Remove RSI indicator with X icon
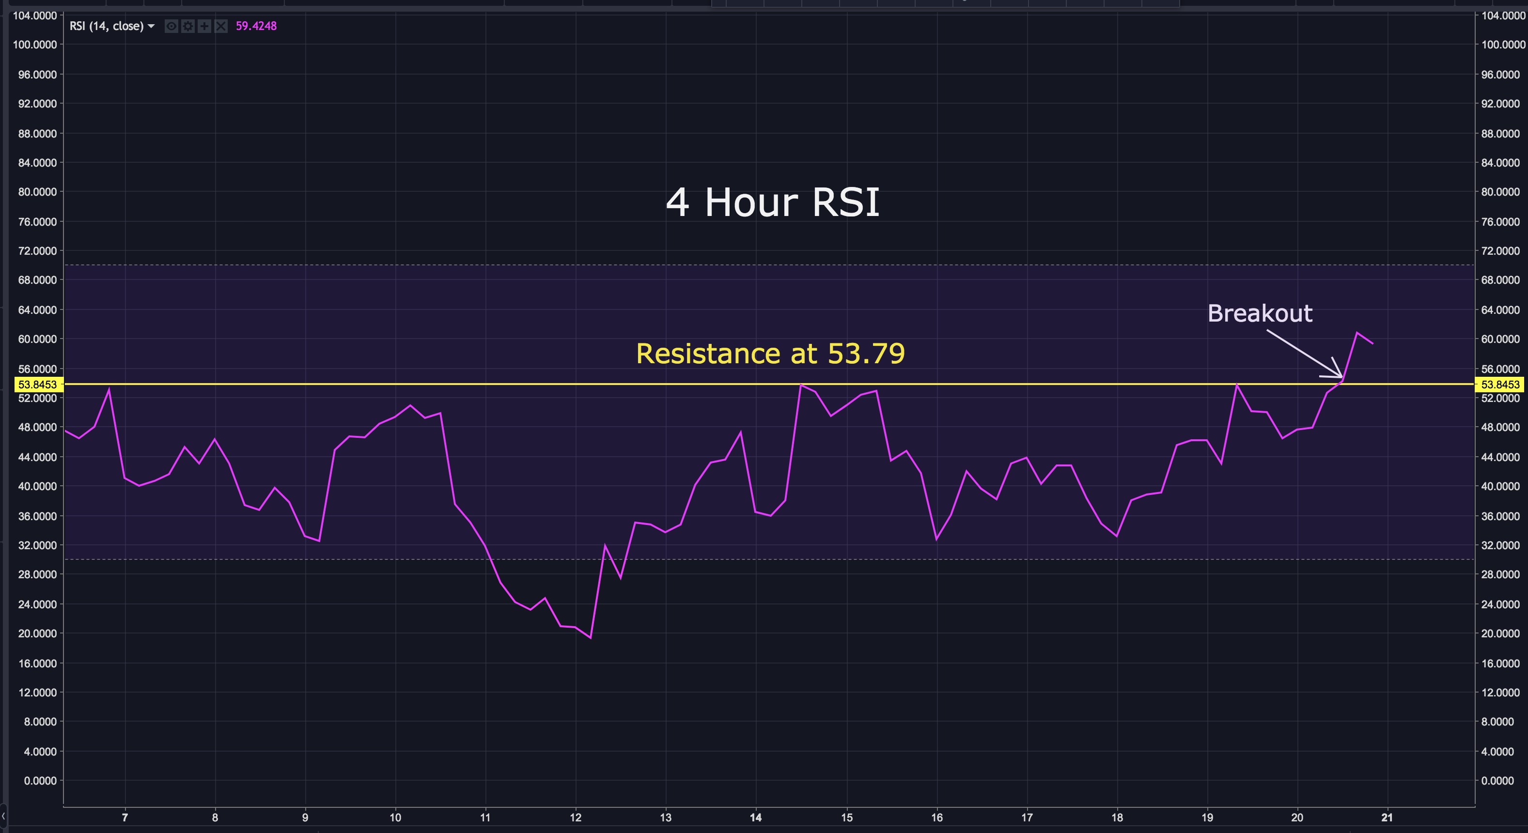This screenshot has height=833, width=1528. point(220,26)
